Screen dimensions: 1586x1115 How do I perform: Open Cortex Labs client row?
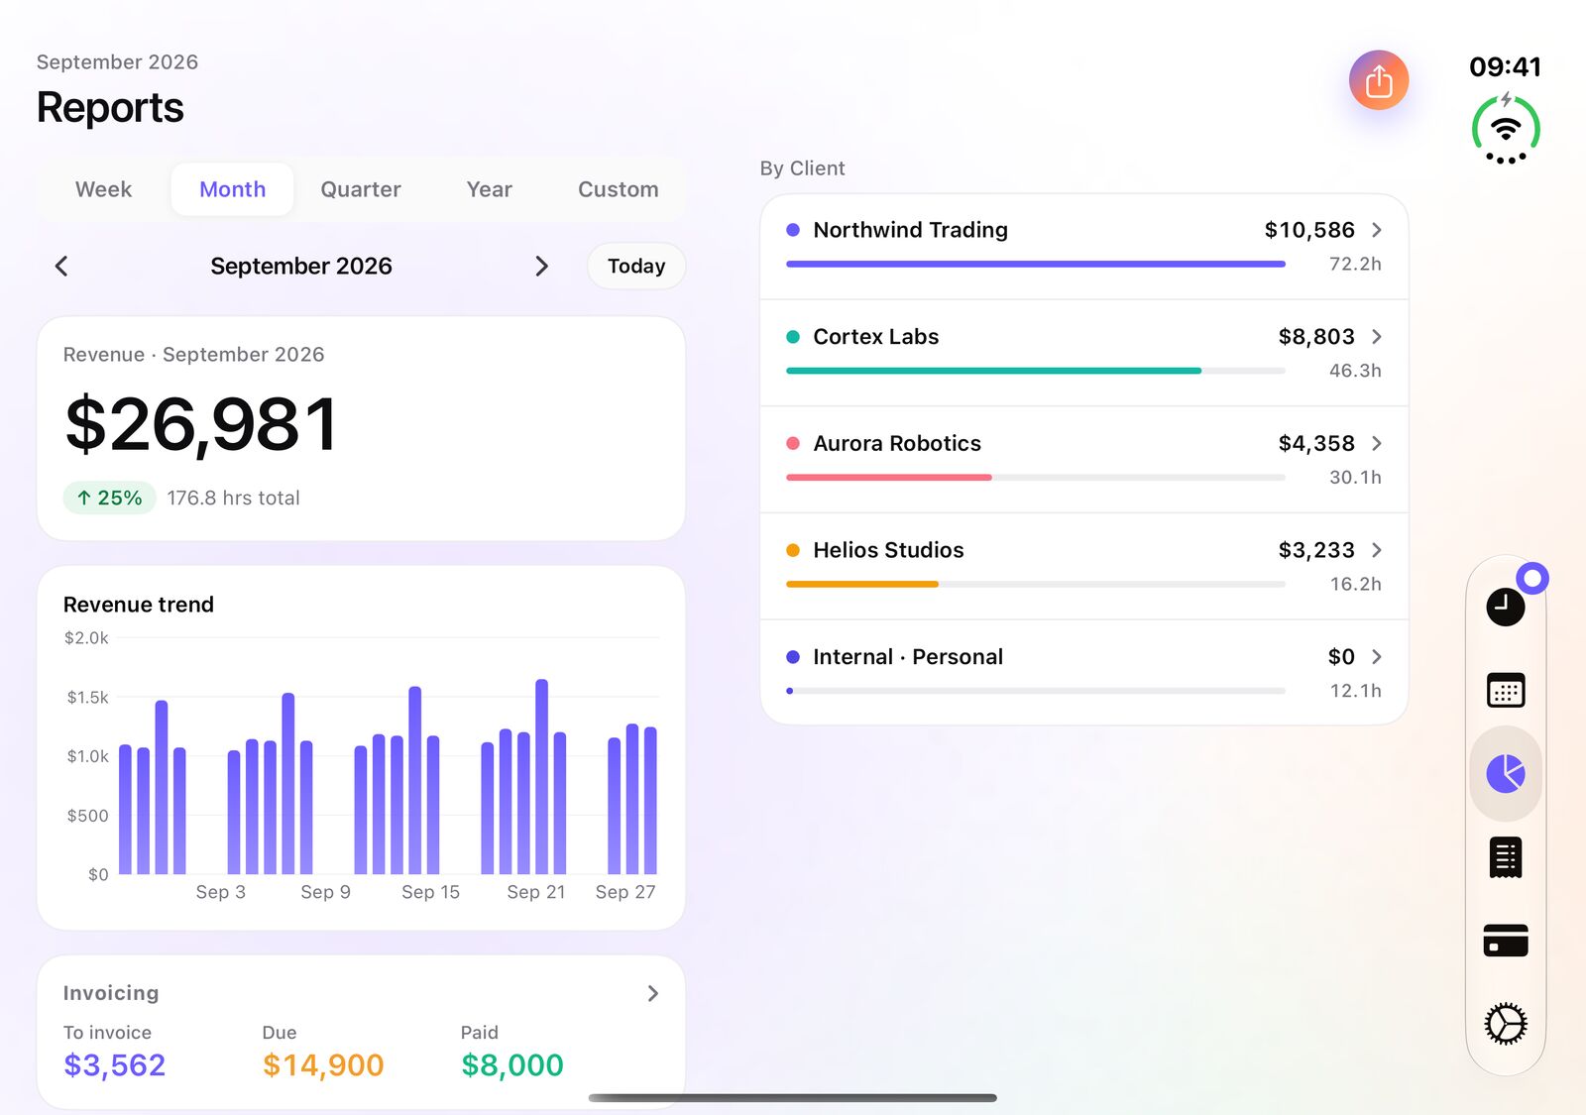[1084, 354]
